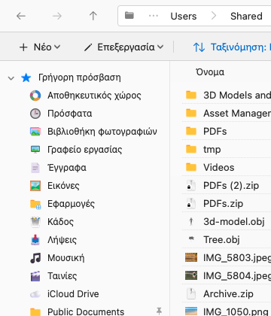Viewport: 271px width, 316px height.
Task: Select the Tree.obj file icon
Action: (191, 239)
